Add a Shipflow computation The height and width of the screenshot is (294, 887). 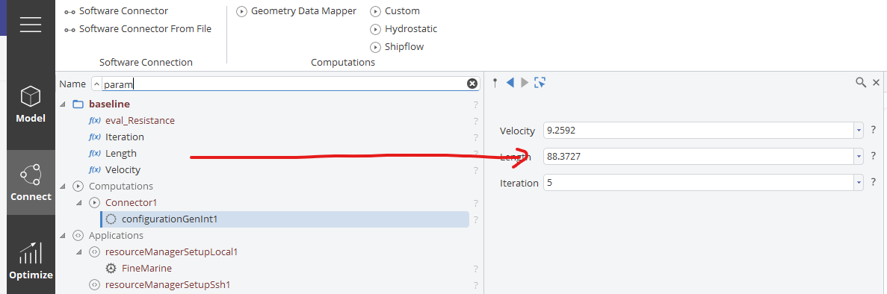coord(397,47)
